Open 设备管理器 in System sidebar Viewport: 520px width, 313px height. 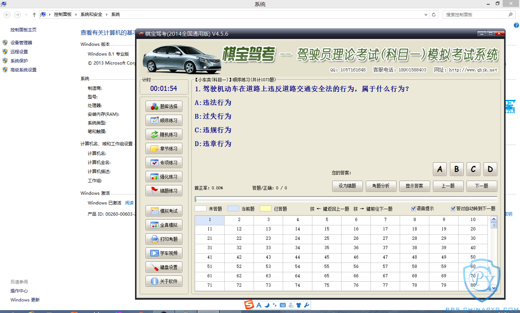(21, 43)
